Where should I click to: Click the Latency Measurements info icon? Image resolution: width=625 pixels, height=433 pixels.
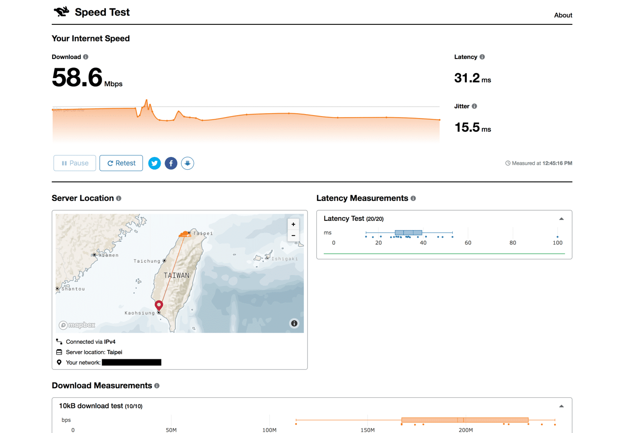point(413,198)
